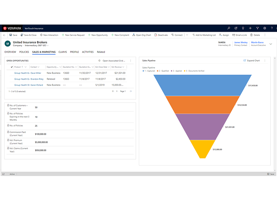The width and height of the screenshot is (277, 198).
Task: Open Dave Miller contact link
Action: point(36,73)
